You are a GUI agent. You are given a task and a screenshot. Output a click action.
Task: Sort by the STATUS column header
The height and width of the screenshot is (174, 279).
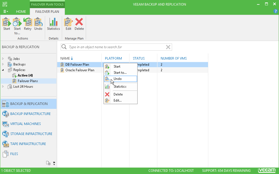(x=139, y=58)
